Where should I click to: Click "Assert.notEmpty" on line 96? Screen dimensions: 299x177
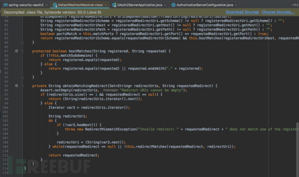click(55, 90)
